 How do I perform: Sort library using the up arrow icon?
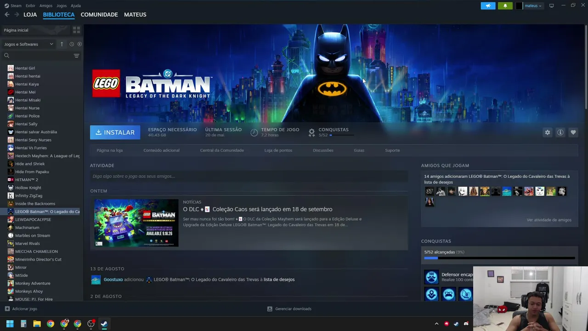pyautogui.click(x=62, y=44)
